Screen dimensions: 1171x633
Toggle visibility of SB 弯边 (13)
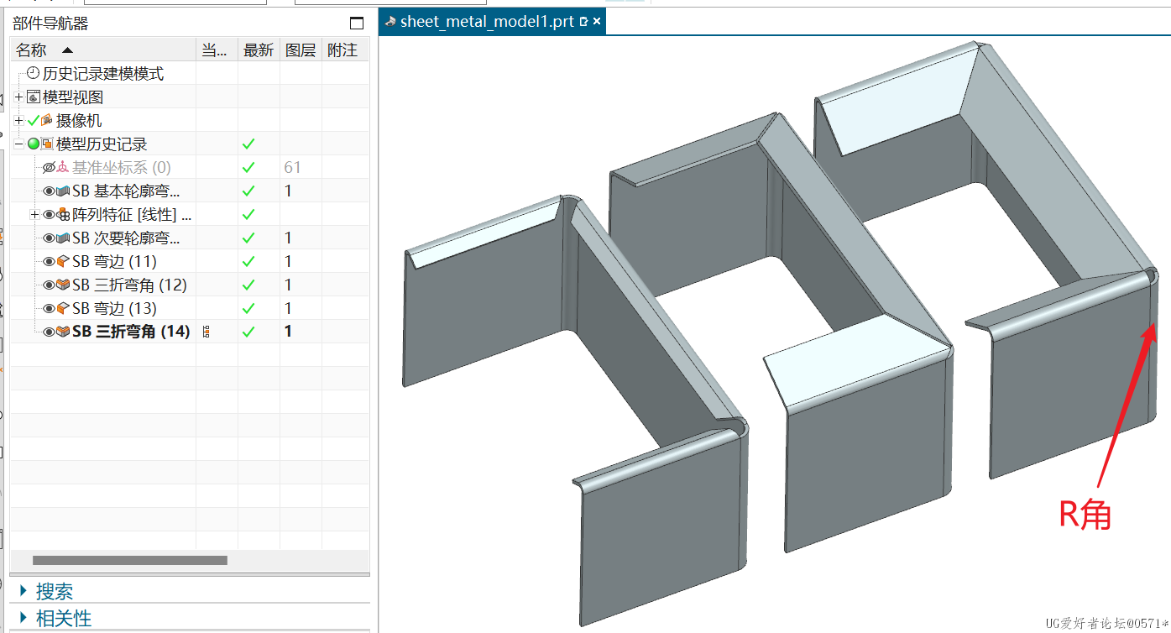click(x=49, y=309)
